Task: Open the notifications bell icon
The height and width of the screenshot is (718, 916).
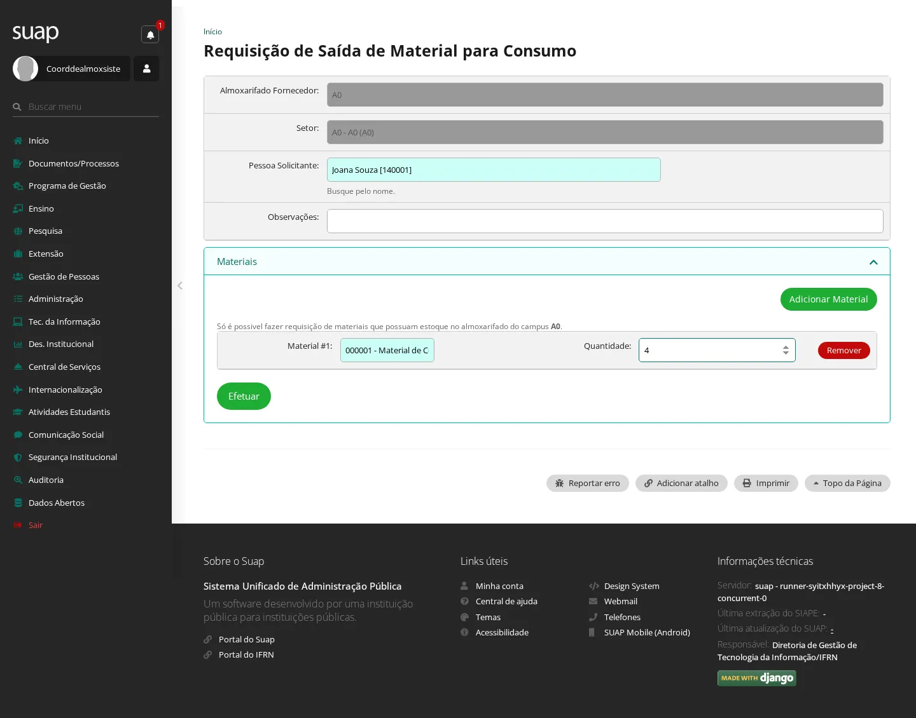Action: 150,34
